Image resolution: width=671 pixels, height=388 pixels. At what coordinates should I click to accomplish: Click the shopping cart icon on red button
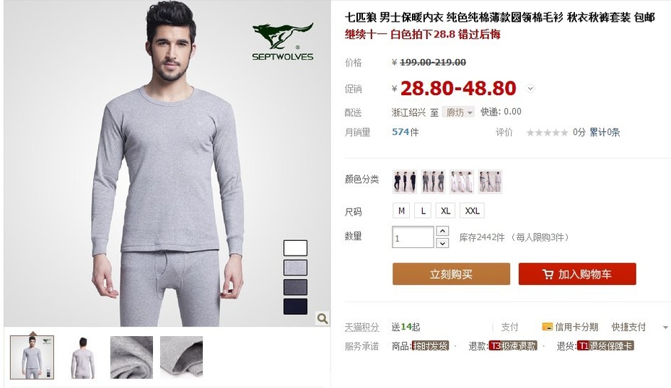[548, 274]
